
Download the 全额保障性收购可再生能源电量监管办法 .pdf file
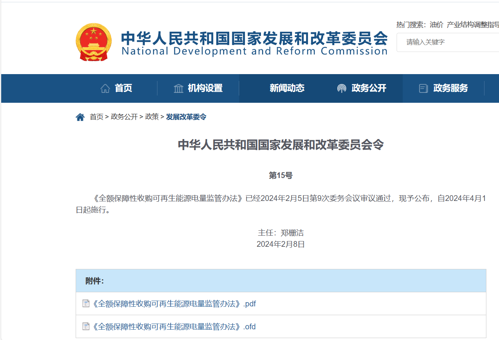(x=174, y=304)
